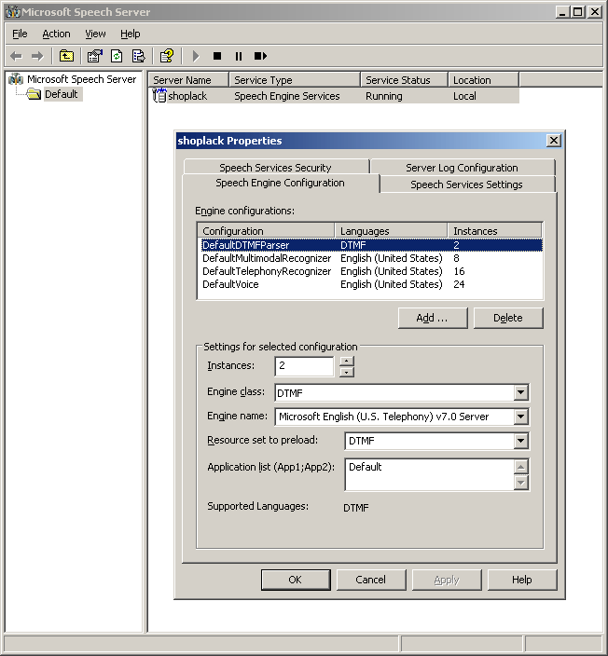Click the Cancel button
This screenshot has width=608, height=656.
(371, 580)
